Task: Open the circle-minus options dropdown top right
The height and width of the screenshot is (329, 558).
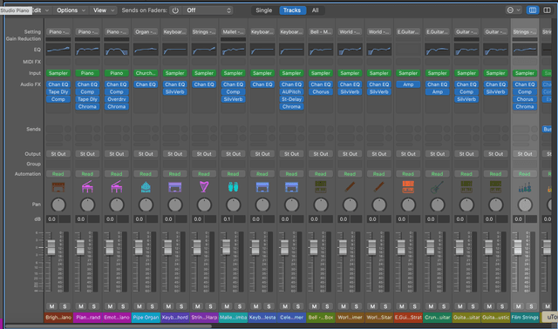Action: pyautogui.click(x=514, y=10)
